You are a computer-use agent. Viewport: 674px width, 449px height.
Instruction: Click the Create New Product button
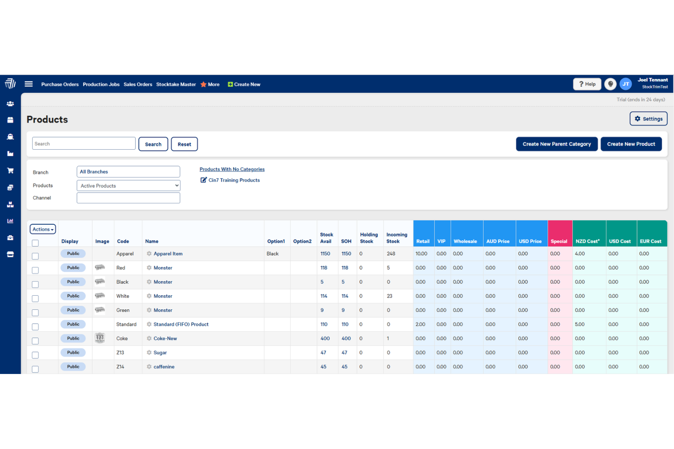(x=631, y=144)
